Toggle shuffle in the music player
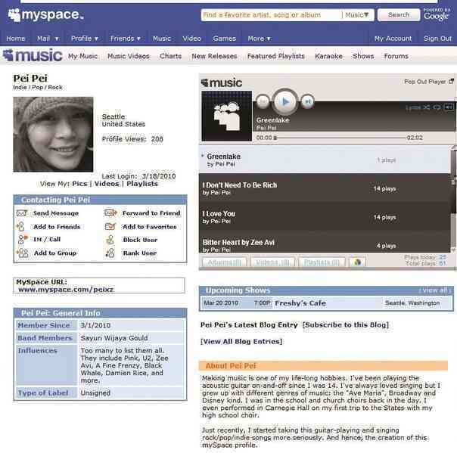This screenshot has height=453, width=457. click(x=427, y=108)
